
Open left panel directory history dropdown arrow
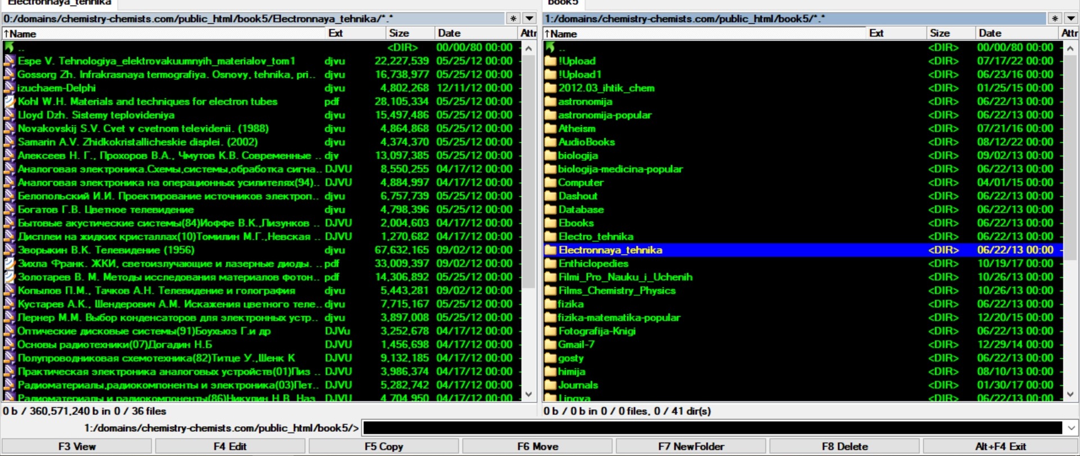point(529,19)
